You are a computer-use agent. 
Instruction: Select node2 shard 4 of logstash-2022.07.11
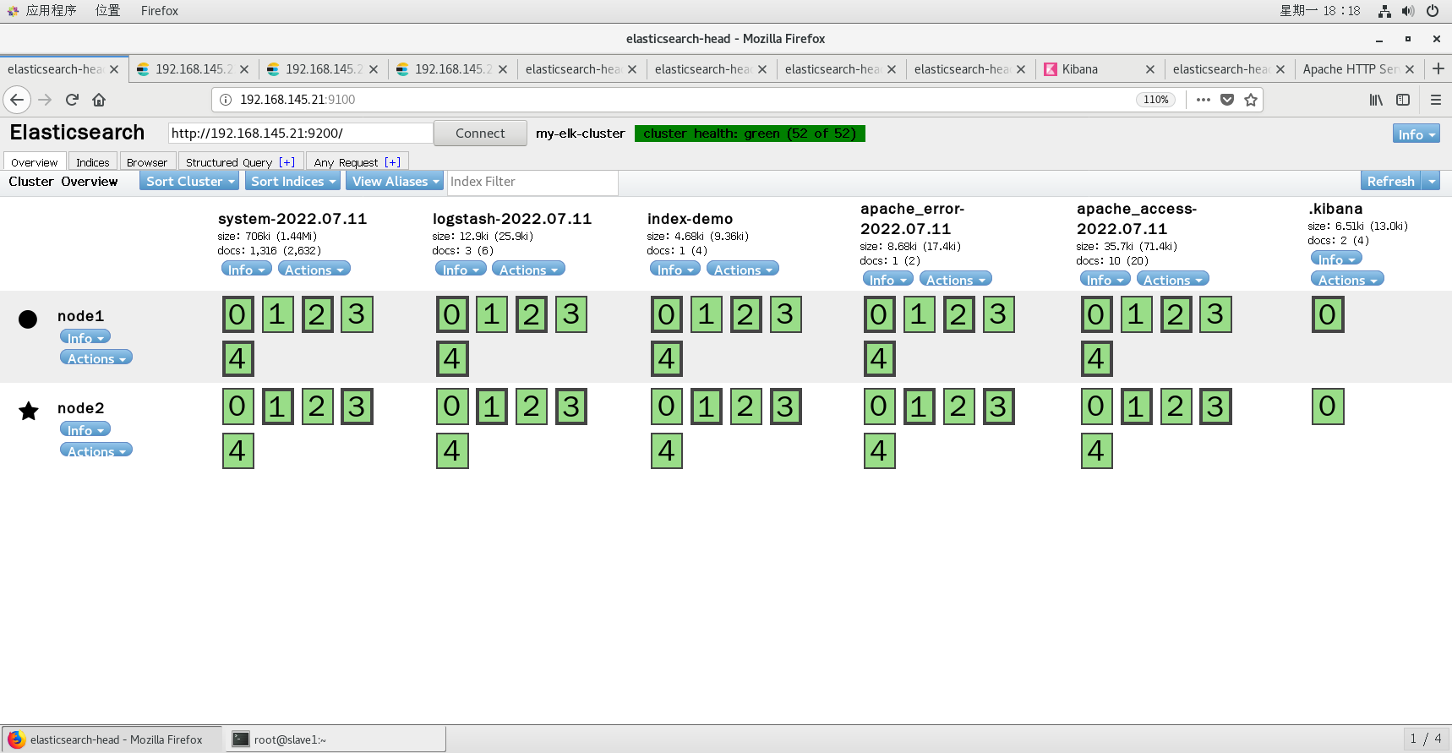coord(452,450)
